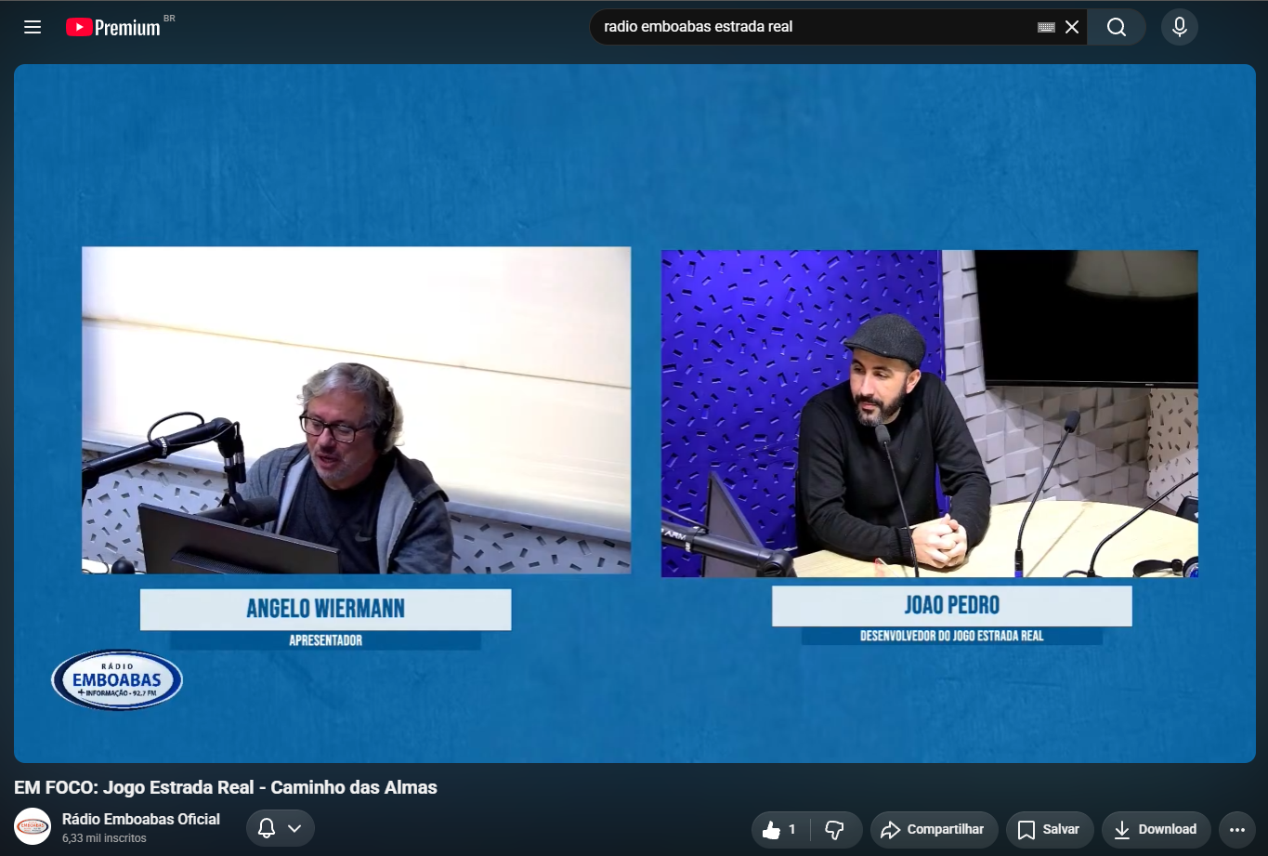Share the video via Compartilhar
The height and width of the screenshot is (856, 1268).
[x=935, y=830]
